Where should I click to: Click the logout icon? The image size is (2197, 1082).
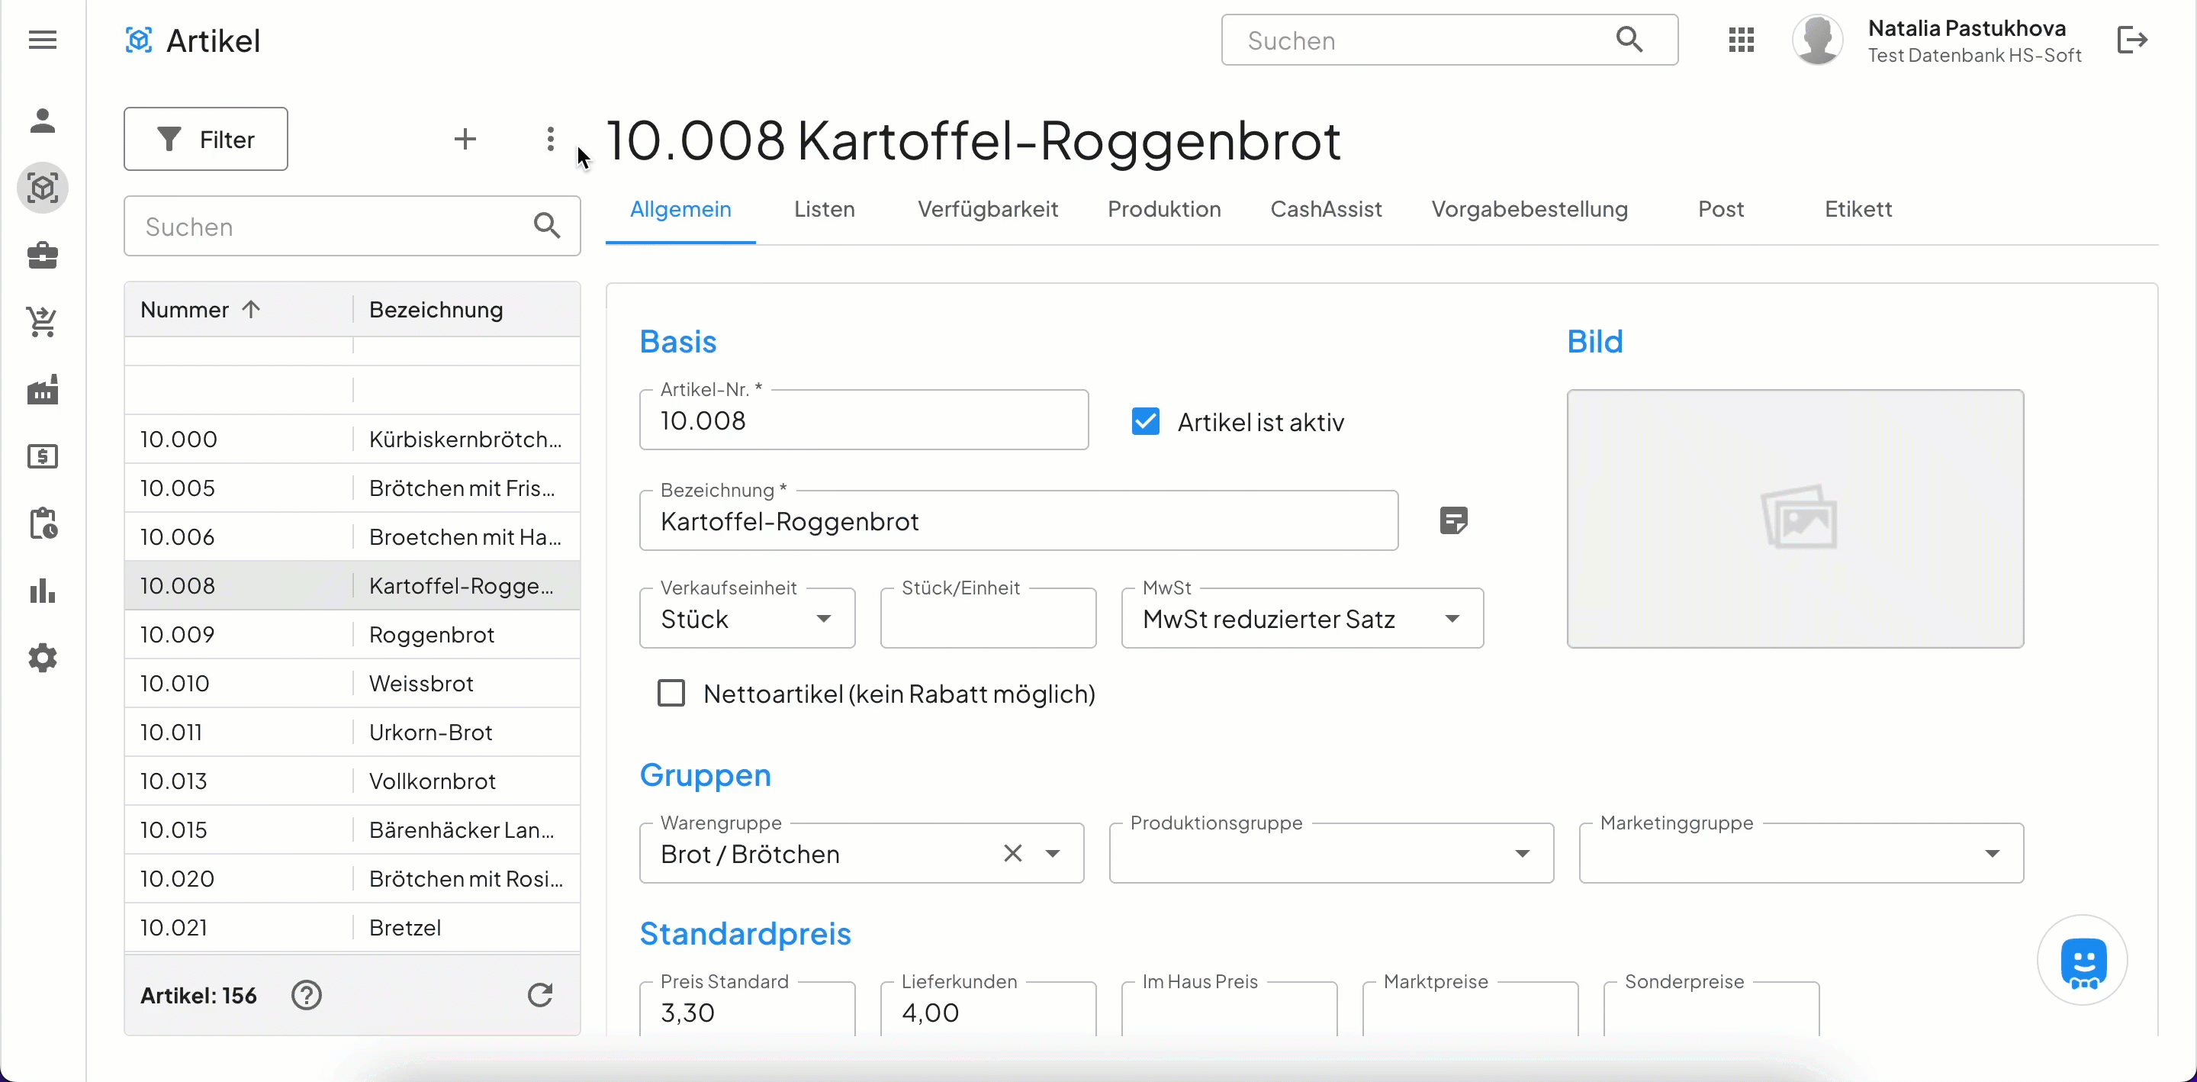(2131, 40)
